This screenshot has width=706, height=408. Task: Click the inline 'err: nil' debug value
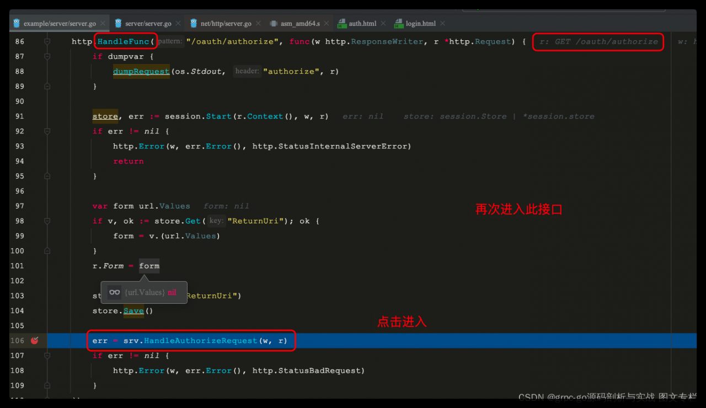click(363, 116)
